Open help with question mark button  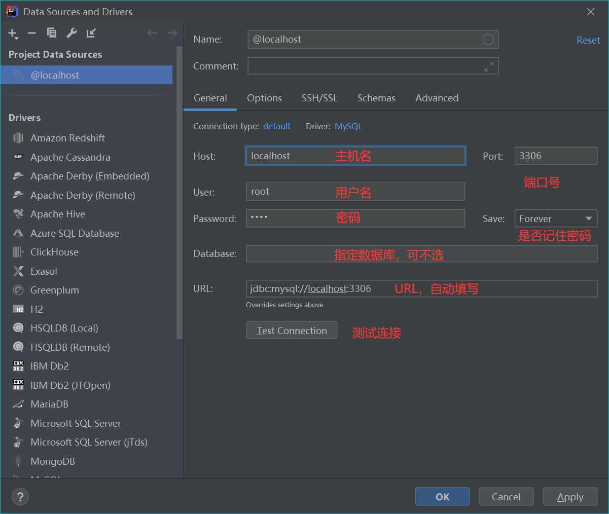click(20, 497)
